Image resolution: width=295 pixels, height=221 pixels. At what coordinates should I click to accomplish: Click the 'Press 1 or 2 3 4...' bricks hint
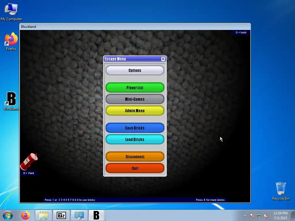pyautogui.click(x=70, y=200)
